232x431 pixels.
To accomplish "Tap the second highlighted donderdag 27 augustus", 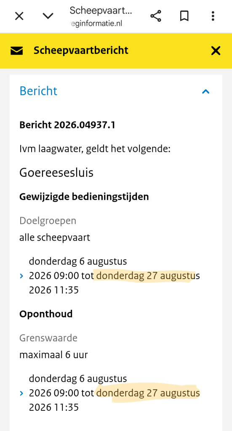I will pyautogui.click(x=148, y=394).
